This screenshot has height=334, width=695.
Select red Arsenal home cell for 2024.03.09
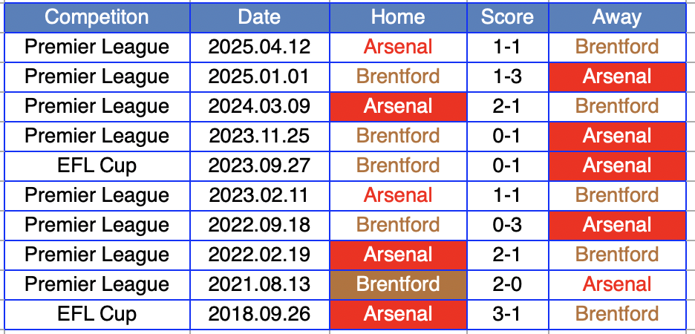coord(398,106)
